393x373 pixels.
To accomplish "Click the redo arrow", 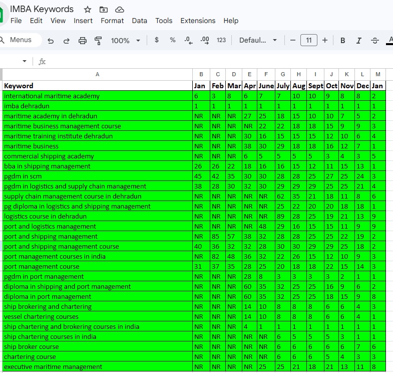I will pyautogui.click(x=67, y=41).
